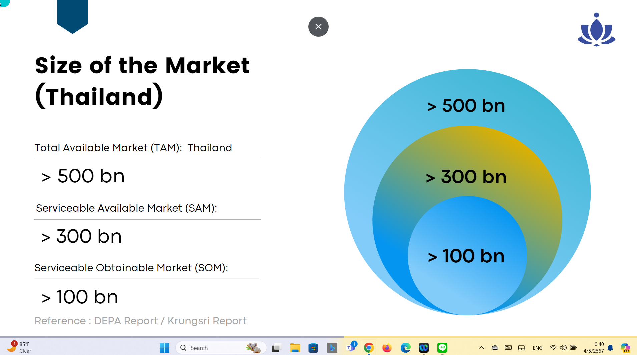This screenshot has height=355, width=637.
Task: Click the lotus logo icon
Action: click(x=596, y=30)
